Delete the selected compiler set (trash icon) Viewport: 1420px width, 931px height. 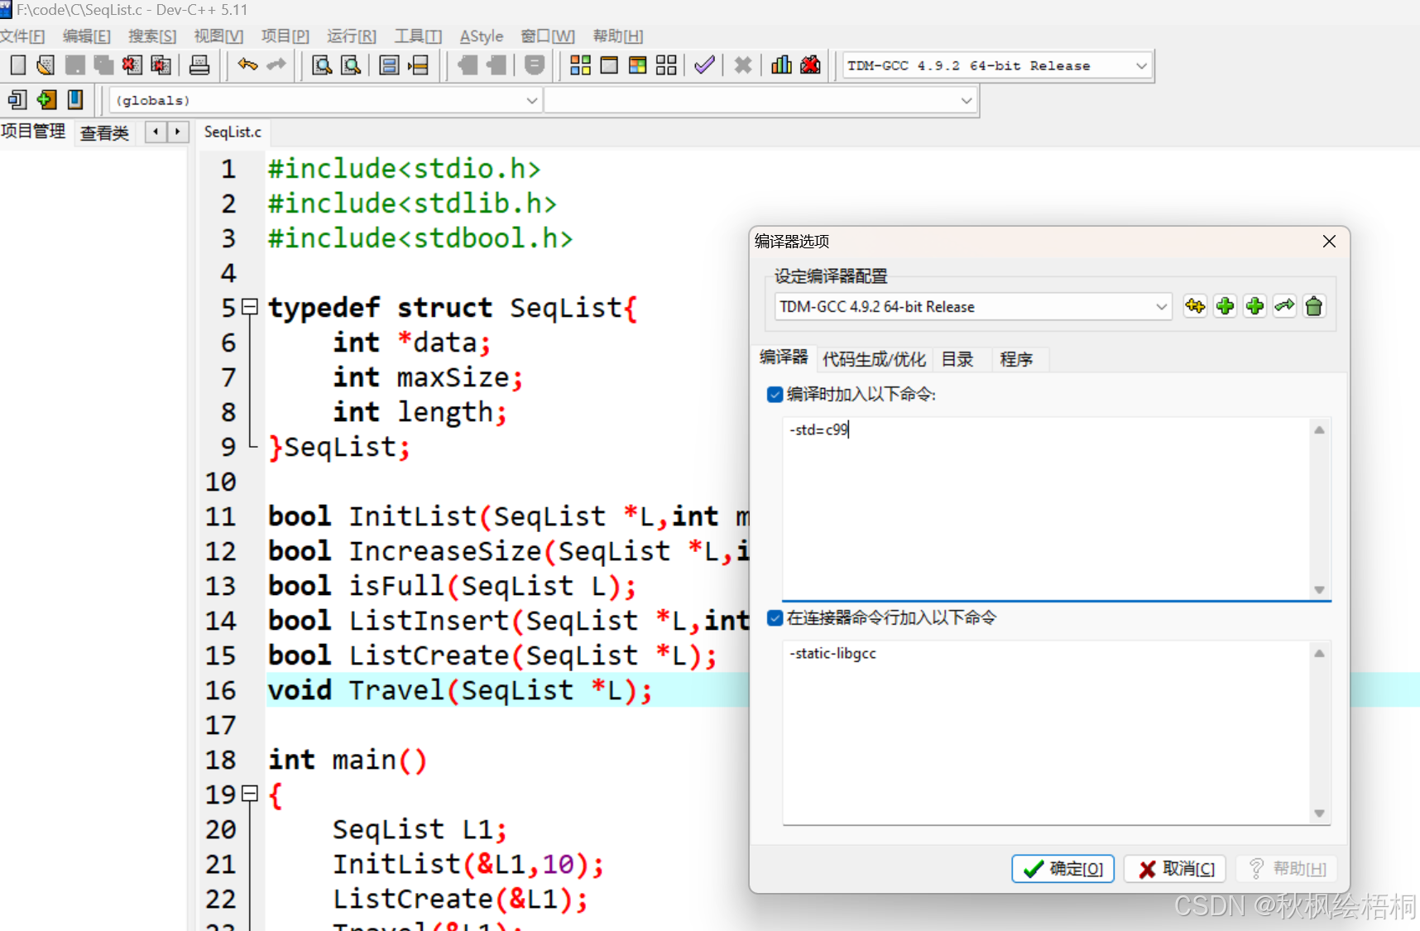click(1314, 305)
